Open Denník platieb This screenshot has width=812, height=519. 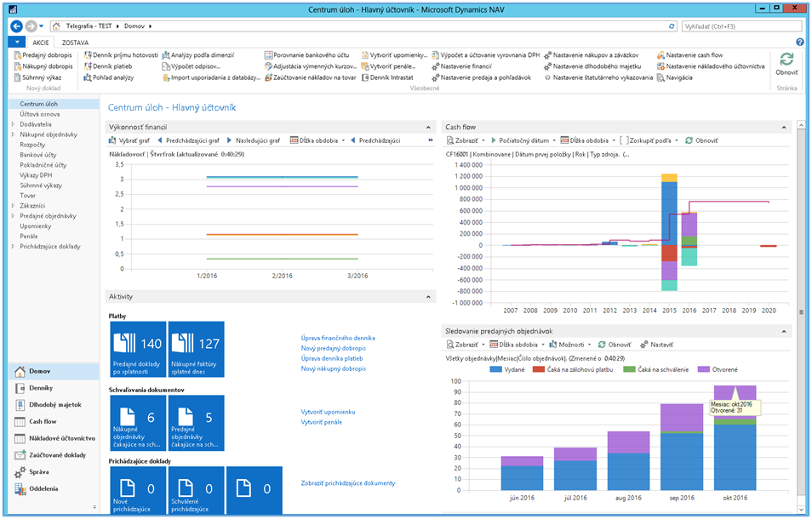[x=108, y=66]
